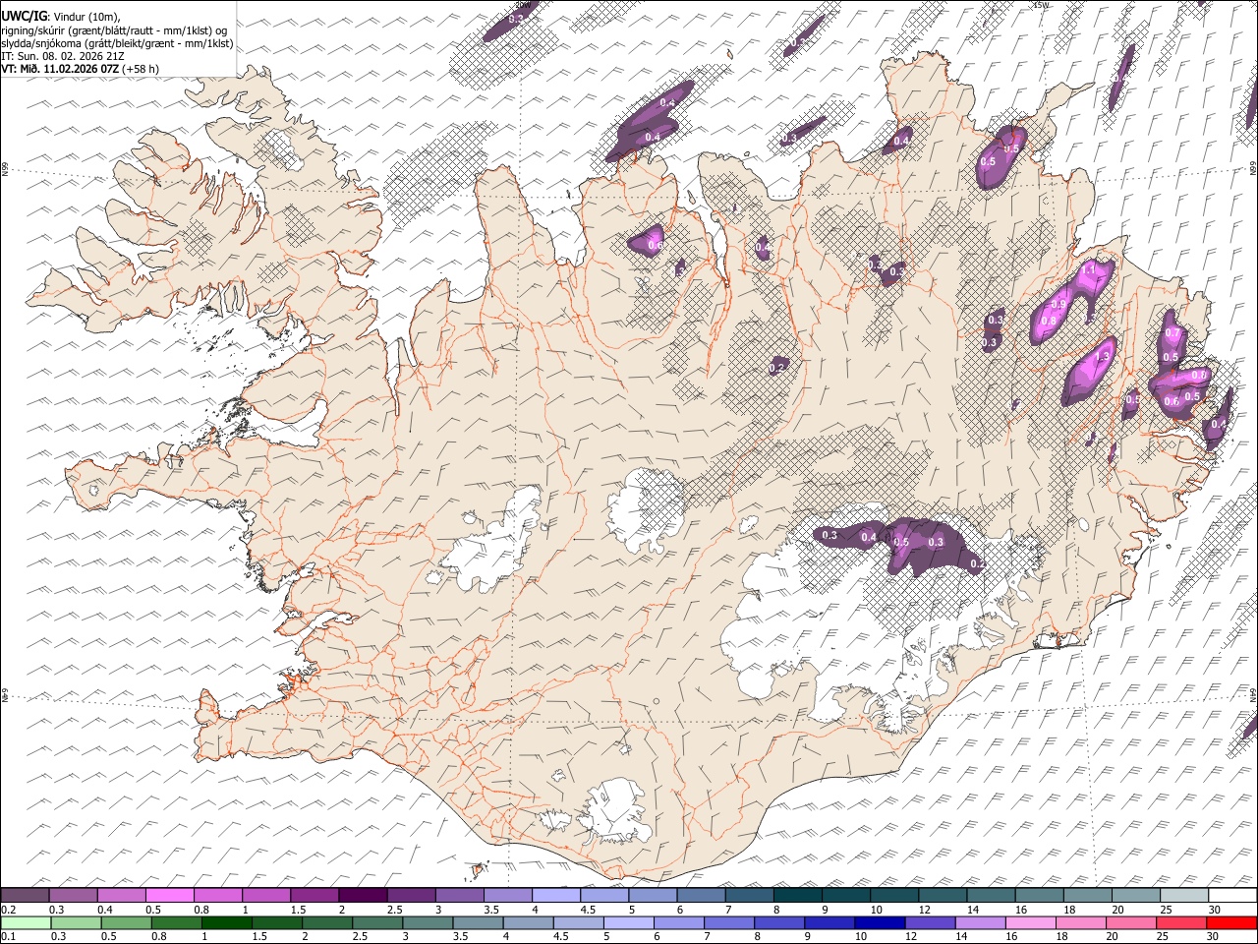Select the bright red 30+ swatch, bottom scale
The height and width of the screenshot is (944, 1258).
click(1231, 922)
